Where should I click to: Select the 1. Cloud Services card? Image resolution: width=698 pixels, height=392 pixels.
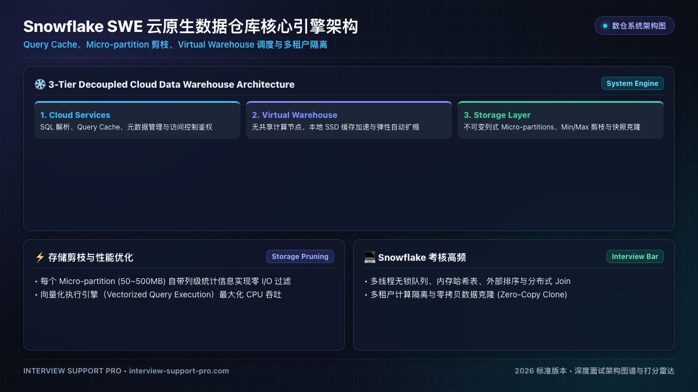137,120
